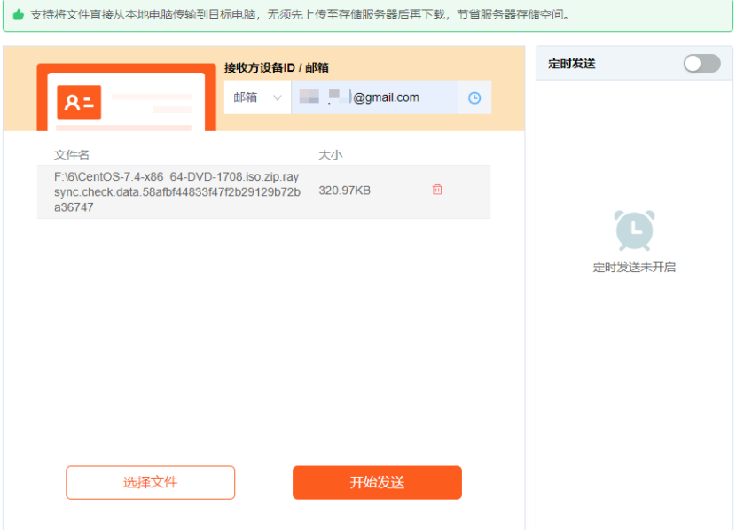Delete the CentOS file with trash icon
This screenshot has height=530, width=736.
[x=437, y=190]
